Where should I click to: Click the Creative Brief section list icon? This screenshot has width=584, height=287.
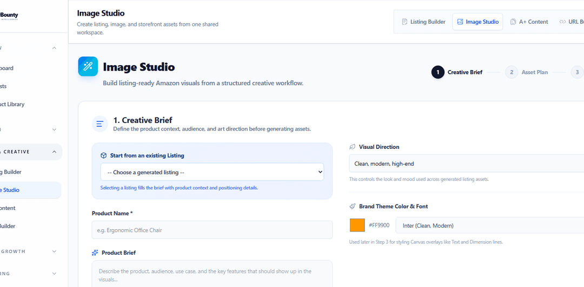click(x=99, y=124)
